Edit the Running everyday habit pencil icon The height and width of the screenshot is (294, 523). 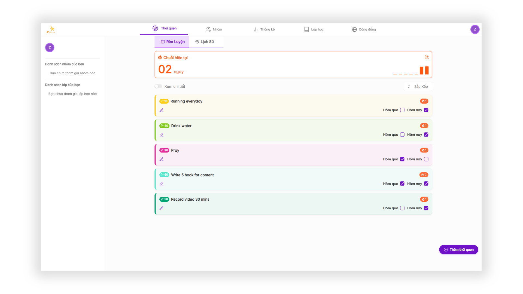tap(162, 110)
